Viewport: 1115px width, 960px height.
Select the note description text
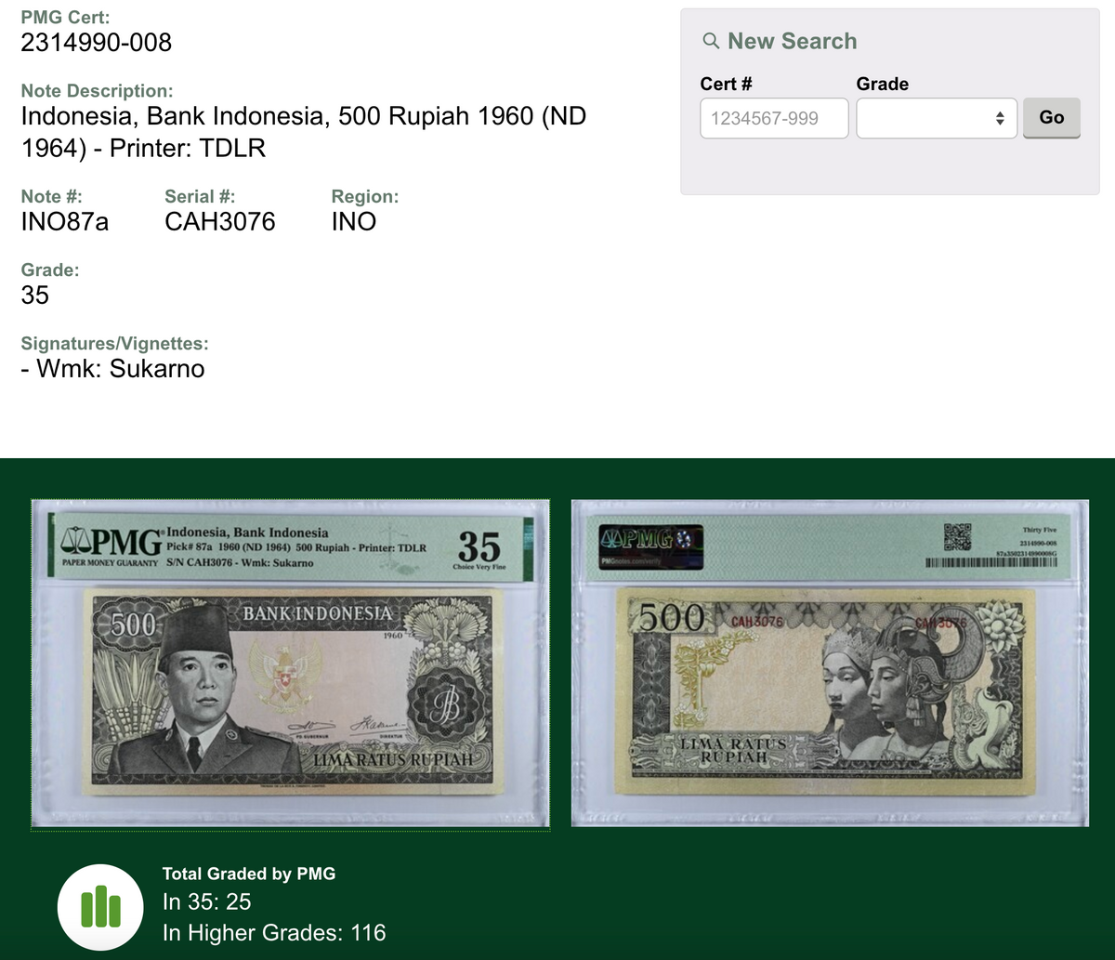click(x=303, y=132)
